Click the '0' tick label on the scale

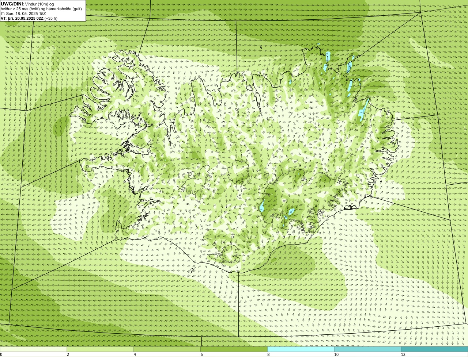tap(1, 354)
